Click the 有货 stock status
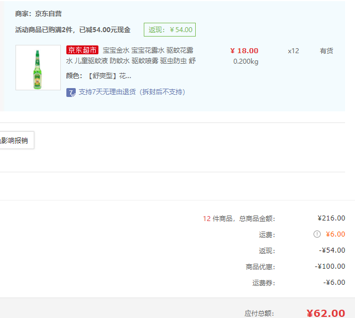This screenshot has height=318, width=355. pyautogui.click(x=326, y=51)
